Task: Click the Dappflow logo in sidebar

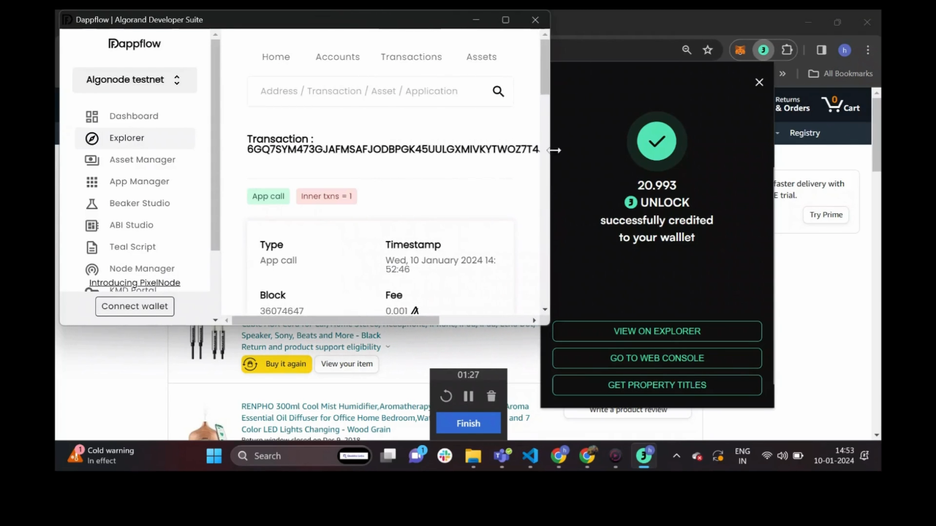Action: (x=135, y=44)
